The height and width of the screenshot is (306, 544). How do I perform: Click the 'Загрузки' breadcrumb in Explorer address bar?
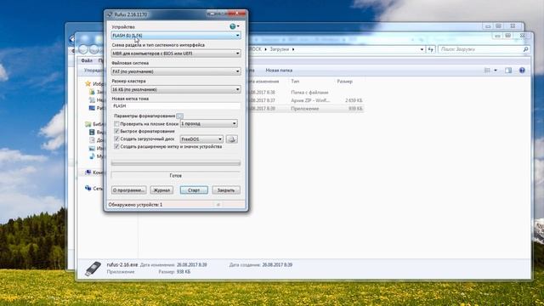click(x=280, y=49)
